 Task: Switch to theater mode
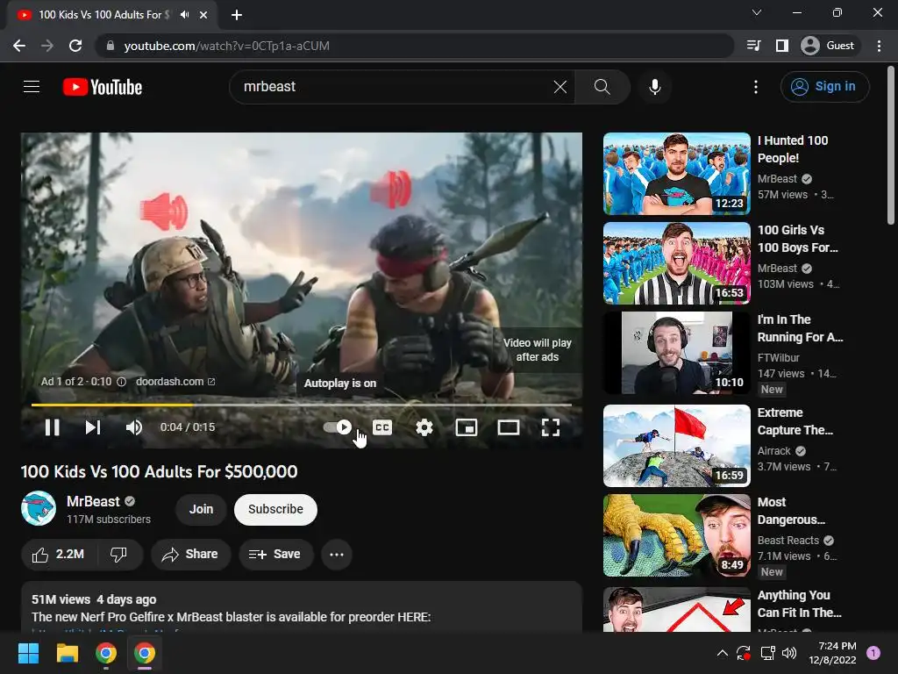(508, 427)
